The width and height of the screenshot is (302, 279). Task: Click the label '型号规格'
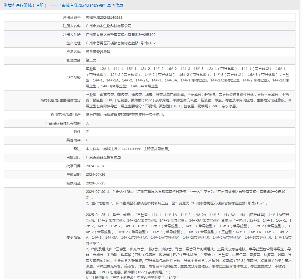click(x=73, y=77)
